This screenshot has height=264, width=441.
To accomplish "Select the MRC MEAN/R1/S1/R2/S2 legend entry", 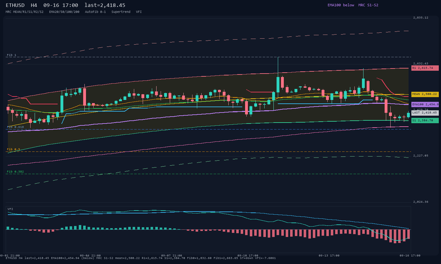I will click(x=25, y=12).
